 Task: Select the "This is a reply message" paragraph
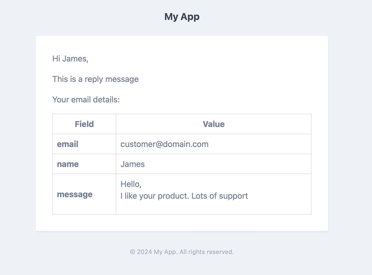(95, 79)
